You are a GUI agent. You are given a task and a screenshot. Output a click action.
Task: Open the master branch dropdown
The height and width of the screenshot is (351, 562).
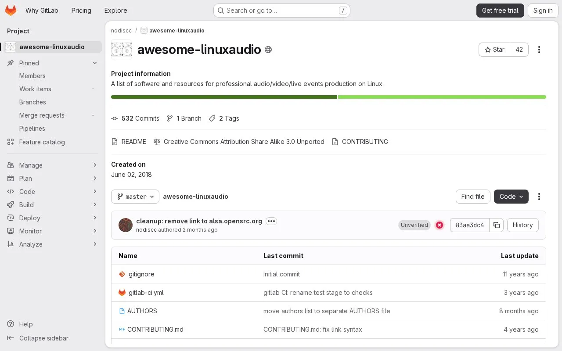(x=135, y=197)
